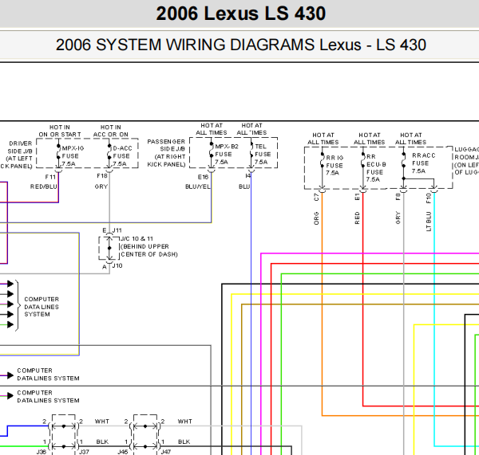
Task: Click the RR ECU-B FUSE label
Action: 376,168
